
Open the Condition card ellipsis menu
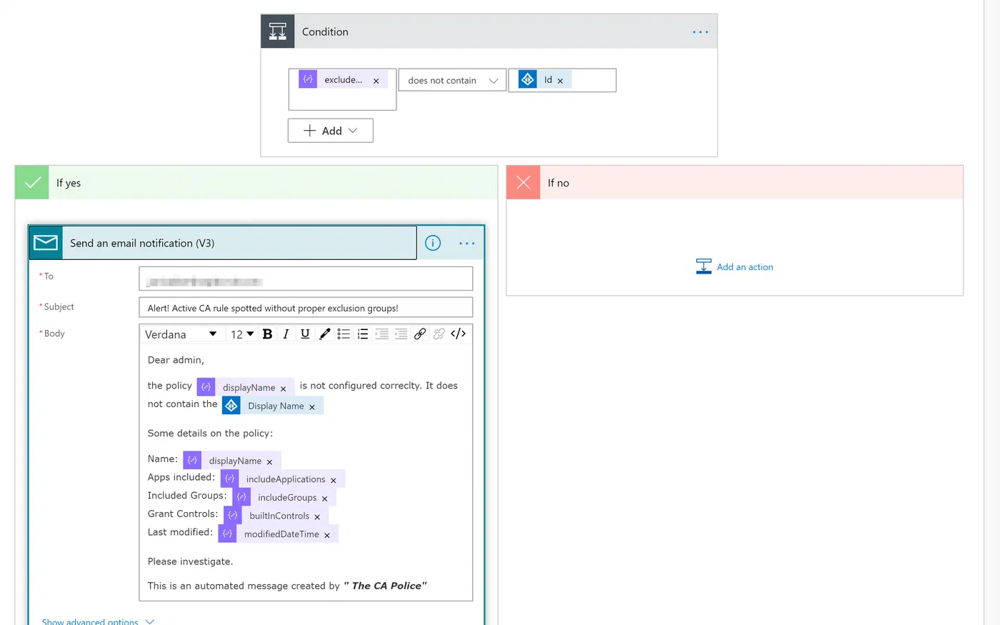(700, 31)
